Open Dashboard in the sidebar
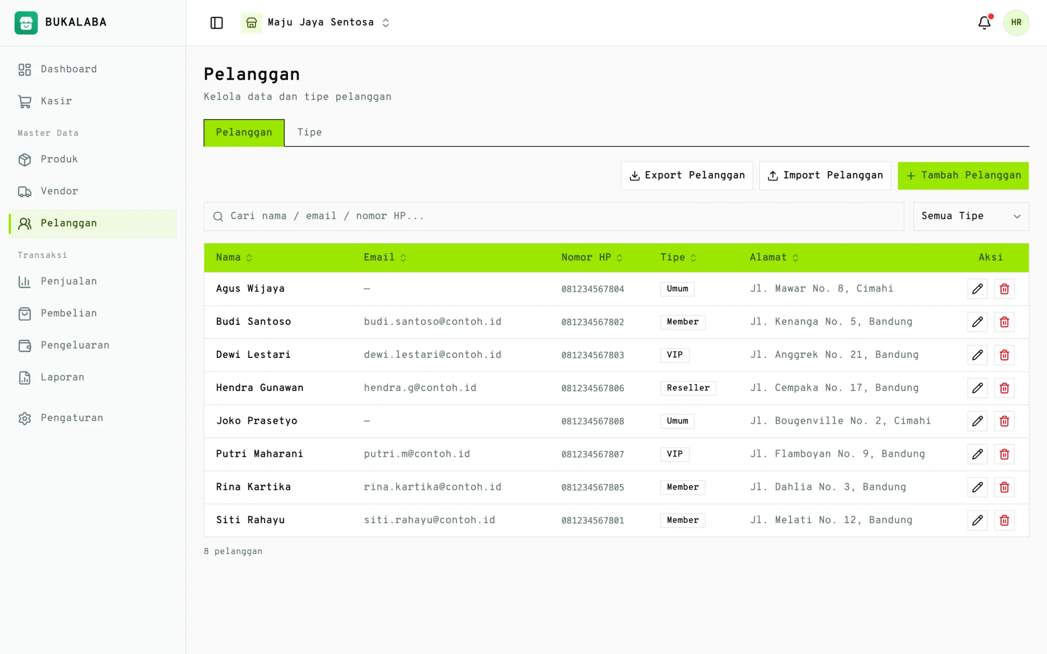Image resolution: width=1047 pixels, height=654 pixels. [x=93, y=69]
